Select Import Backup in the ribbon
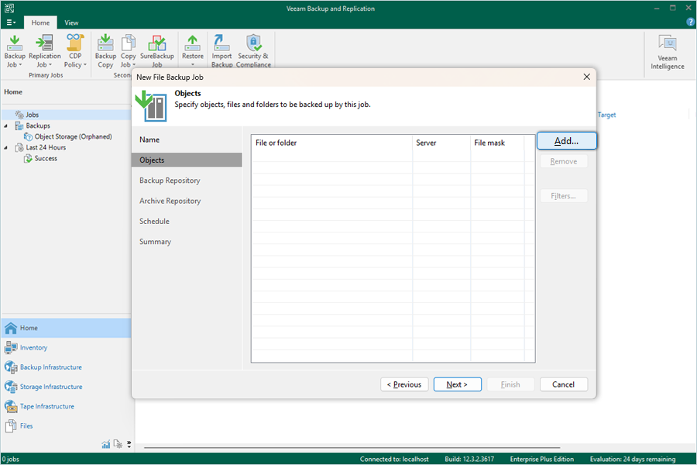 [221, 51]
